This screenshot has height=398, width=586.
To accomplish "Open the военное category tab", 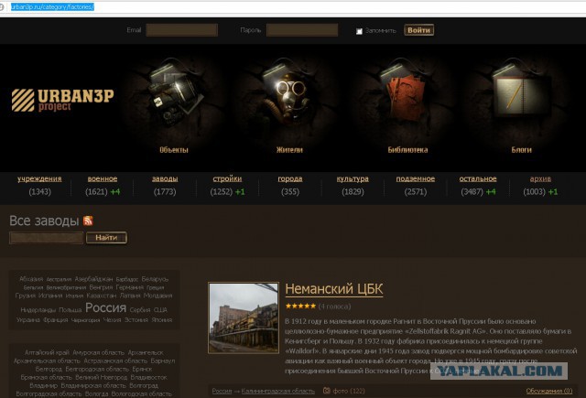I will click(103, 178).
